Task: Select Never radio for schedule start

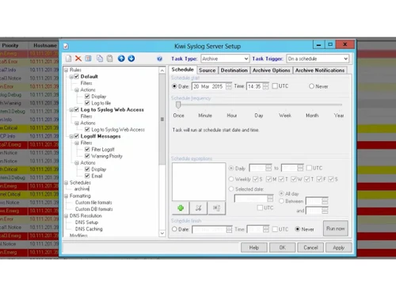Action: 311,86
